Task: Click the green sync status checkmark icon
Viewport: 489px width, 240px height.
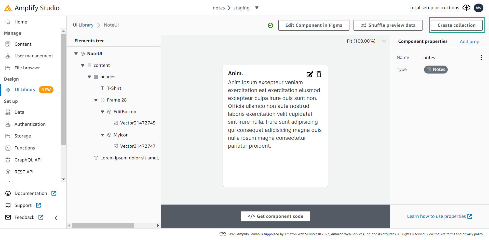Action: [270, 25]
